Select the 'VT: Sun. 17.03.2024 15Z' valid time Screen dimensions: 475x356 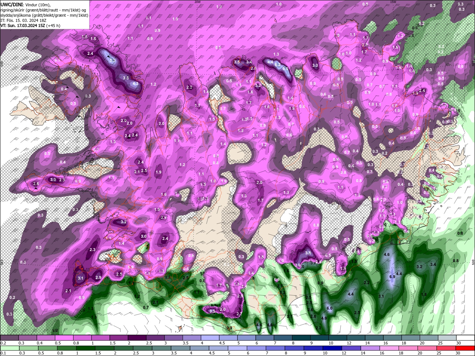(x=23, y=26)
